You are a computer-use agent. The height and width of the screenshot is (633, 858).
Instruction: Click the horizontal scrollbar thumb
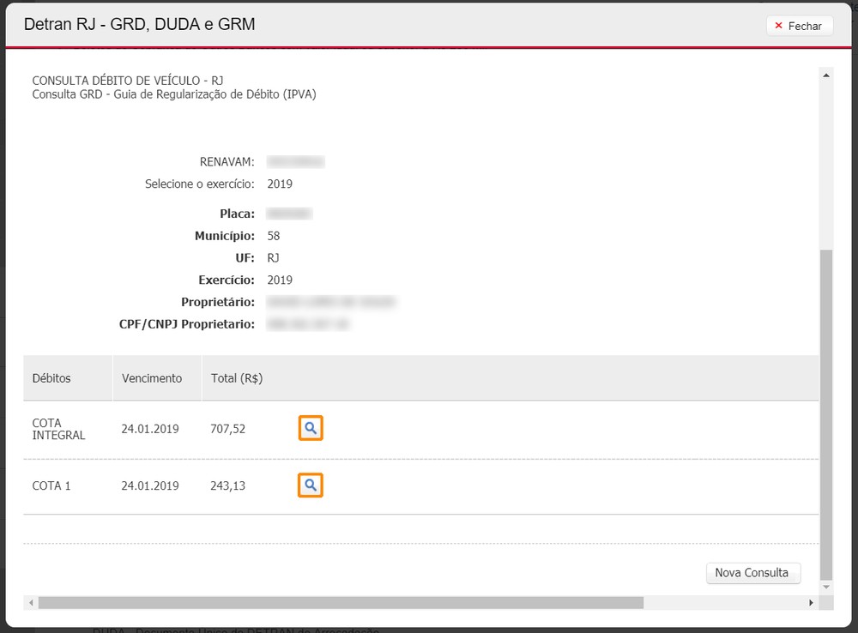point(341,603)
